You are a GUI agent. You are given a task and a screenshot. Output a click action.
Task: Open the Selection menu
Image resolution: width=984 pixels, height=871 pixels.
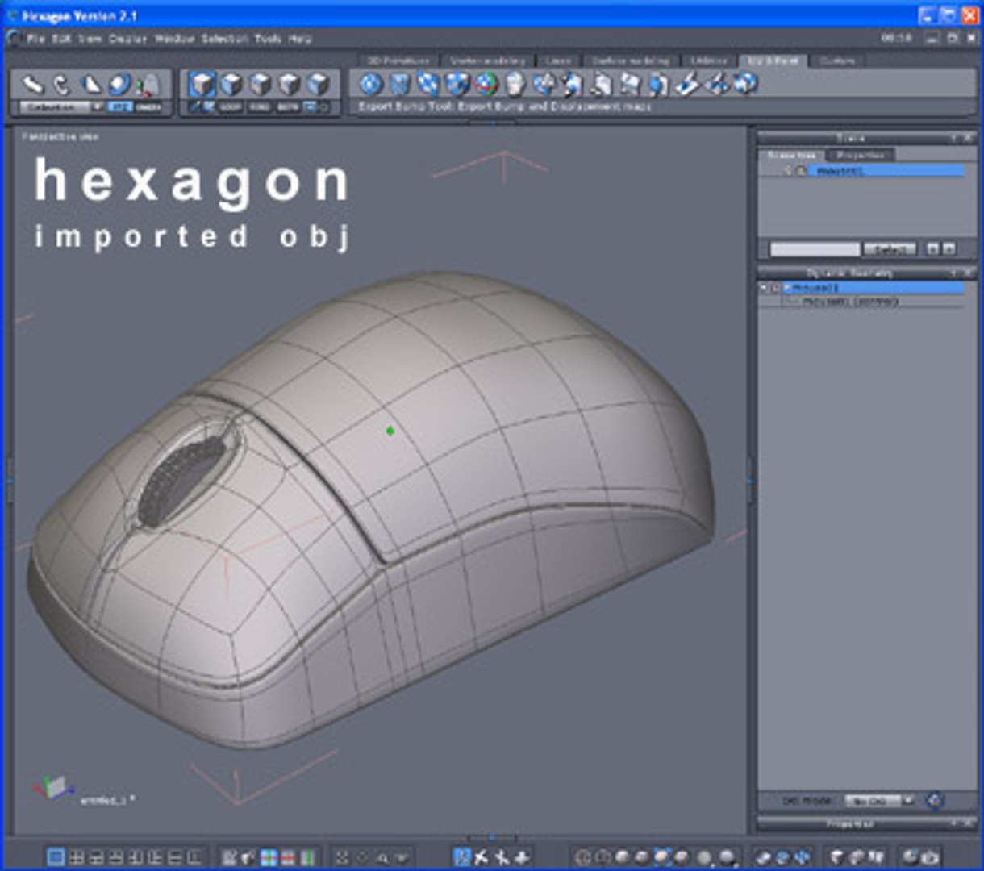click(x=225, y=38)
